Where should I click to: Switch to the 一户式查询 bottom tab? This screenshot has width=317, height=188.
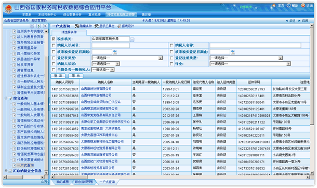click(x=107, y=182)
